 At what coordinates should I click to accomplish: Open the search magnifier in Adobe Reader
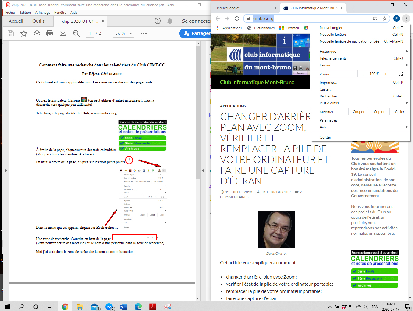[76, 33]
